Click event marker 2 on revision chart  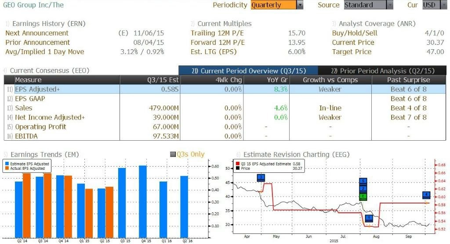(x=363, y=189)
